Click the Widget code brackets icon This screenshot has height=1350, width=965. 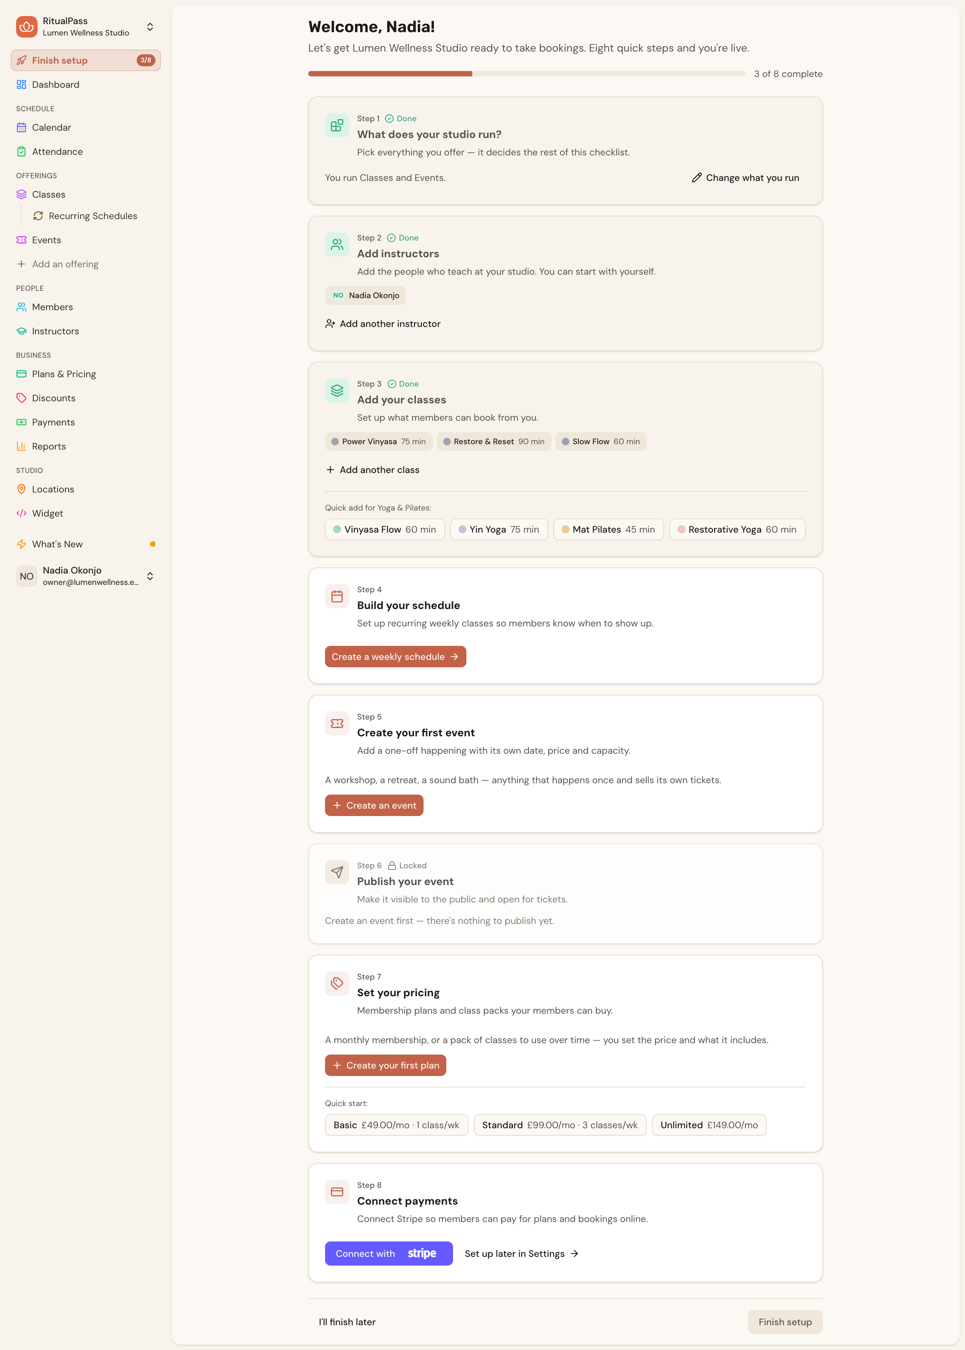pyautogui.click(x=21, y=513)
